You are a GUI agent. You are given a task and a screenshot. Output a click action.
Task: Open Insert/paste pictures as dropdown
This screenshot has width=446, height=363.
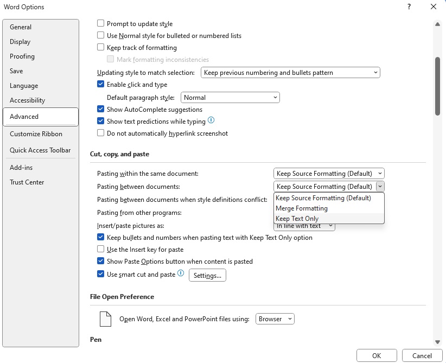coord(304,227)
